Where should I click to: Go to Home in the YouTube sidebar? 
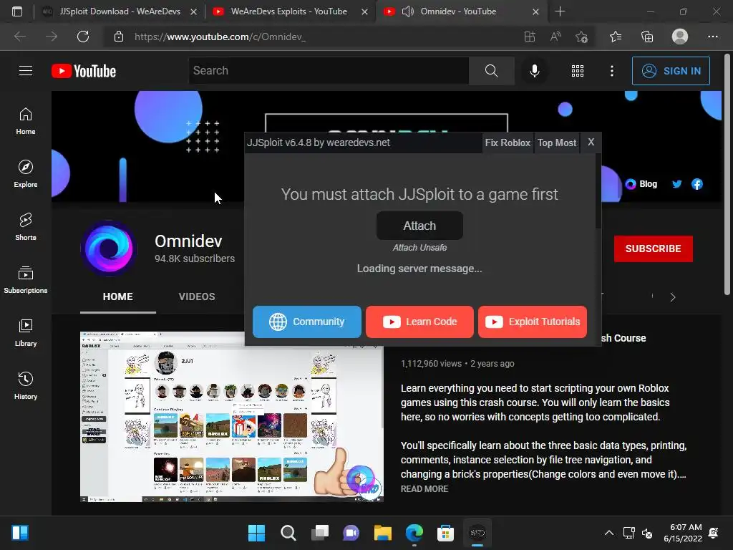[x=26, y=120]
